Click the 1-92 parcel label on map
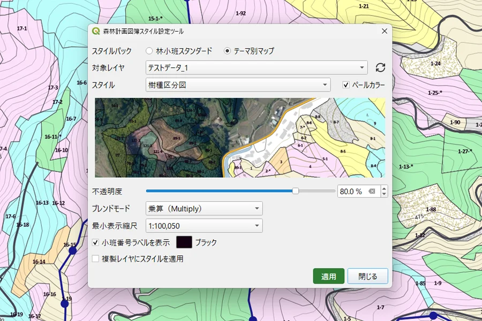Viewport: 482px width, 321px height. point(240,13)
